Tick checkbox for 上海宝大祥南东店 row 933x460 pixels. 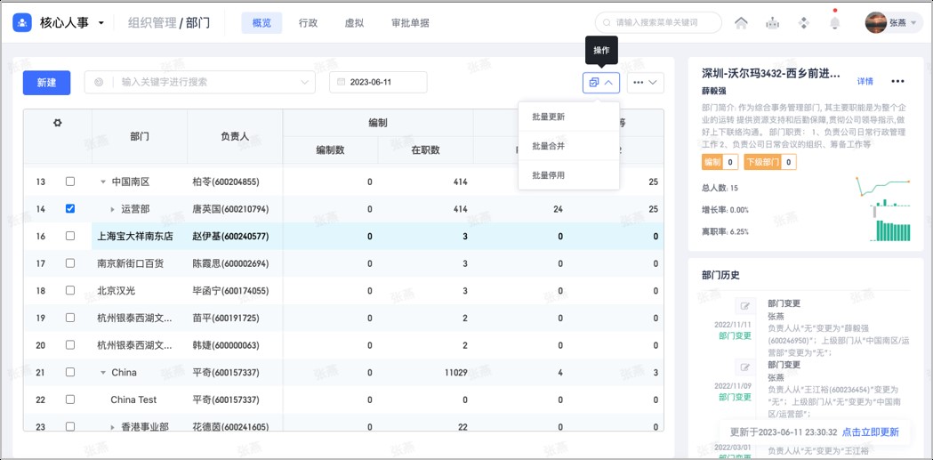click(x=70, y=237)
